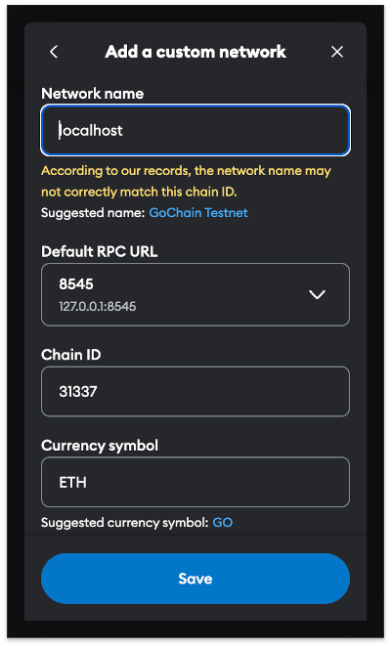This screenshot has height=647, width=391.
Task: Select the 127.0.0.1:8545 address in RPC selector
Action: 98,307
